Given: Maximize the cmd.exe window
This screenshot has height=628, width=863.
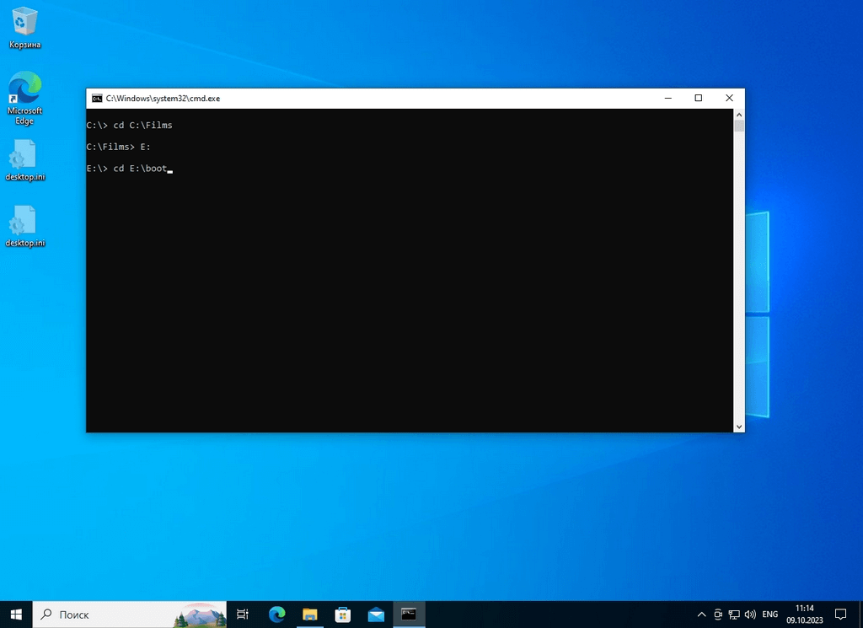Looking at the screenshot, I should click(x=699, y=98).
